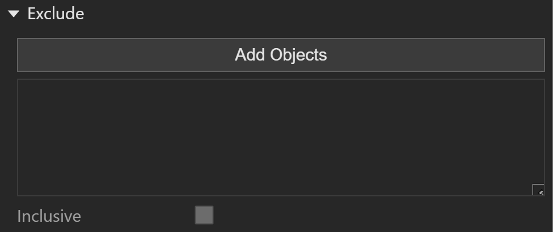Screen dimensions: 553x232
Task: Click the white disclosure triangle beside Exclude
Action: click(x=14, y=14)
